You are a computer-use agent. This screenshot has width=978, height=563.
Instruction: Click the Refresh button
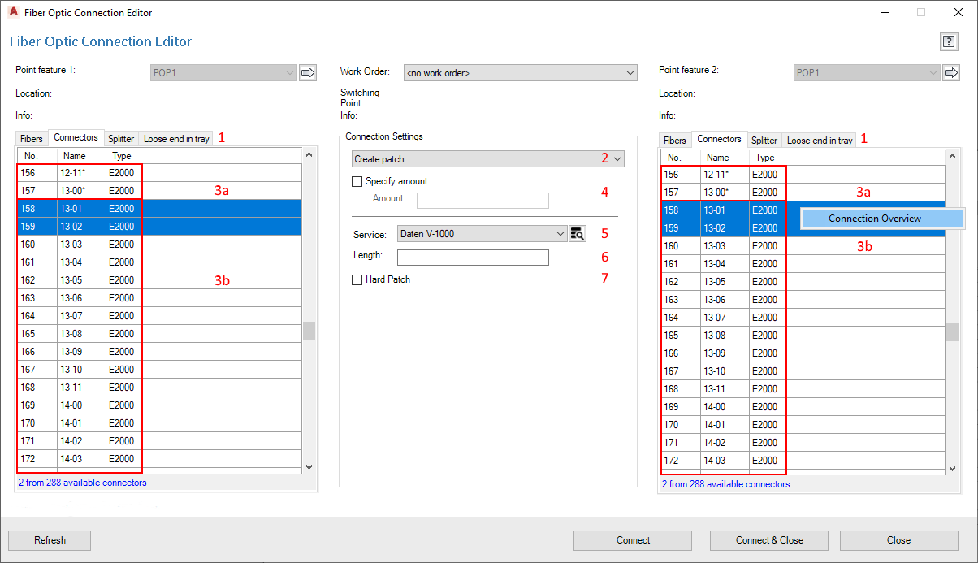[50, 540]
